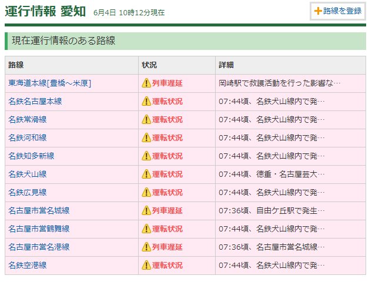Screen dimensions: 372x282
Task: Open the 名鉄常滑線 link
Action: tap(28, 119)
